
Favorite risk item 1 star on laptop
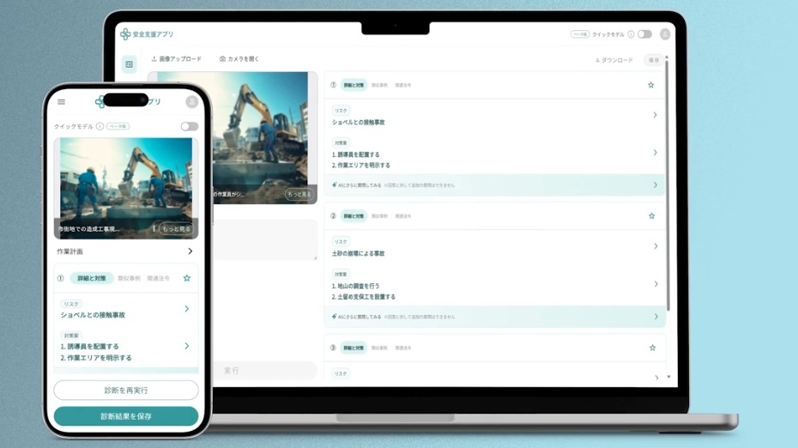[651, 85]
